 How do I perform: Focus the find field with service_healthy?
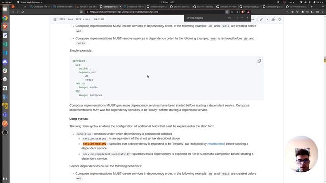[x=206, y=18]
